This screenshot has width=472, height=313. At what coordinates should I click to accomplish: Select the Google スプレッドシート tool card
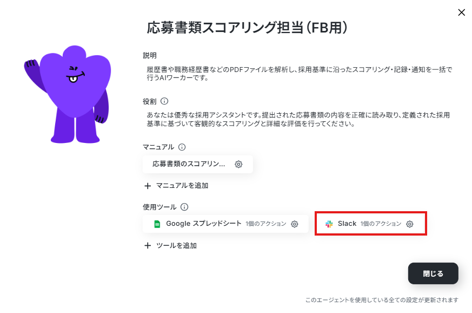point(225,224)
